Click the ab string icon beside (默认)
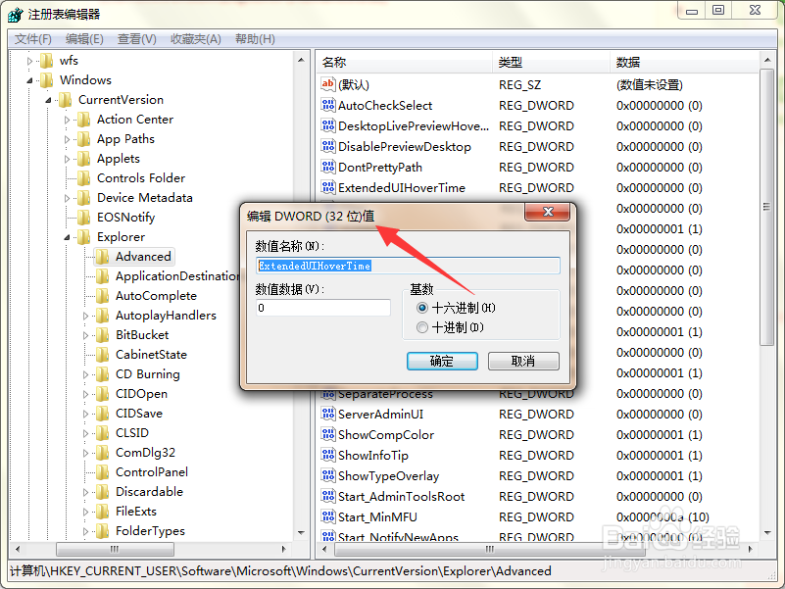The image size is (785, 589). coord(327,84)
